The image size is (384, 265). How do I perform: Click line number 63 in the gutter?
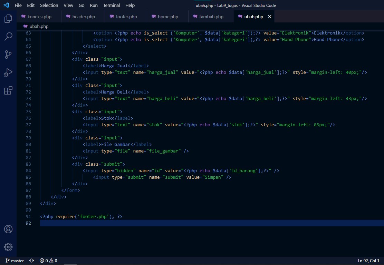click(x=28, y=33)
